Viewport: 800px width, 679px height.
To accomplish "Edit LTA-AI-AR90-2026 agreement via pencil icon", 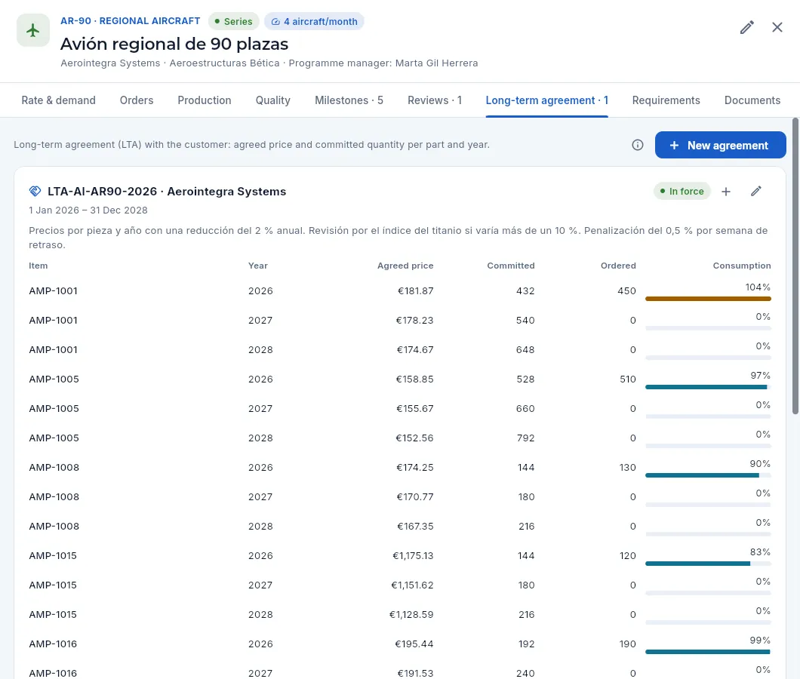I will click(756, 192).
